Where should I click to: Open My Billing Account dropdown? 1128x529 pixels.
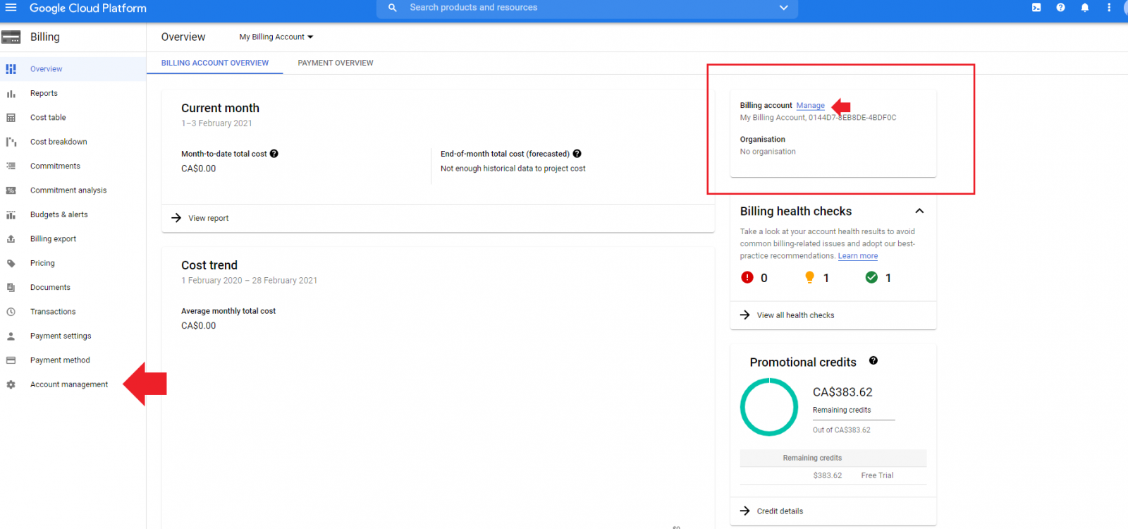tap(276, 37)
